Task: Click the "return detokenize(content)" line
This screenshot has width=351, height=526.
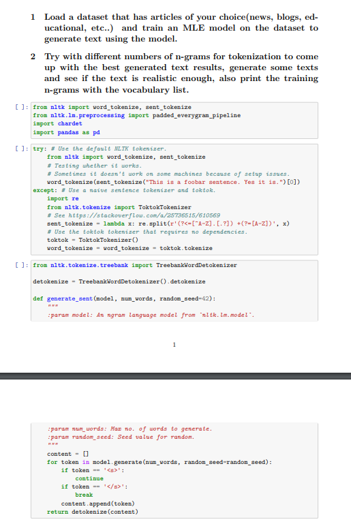Action: pos(93,512)
